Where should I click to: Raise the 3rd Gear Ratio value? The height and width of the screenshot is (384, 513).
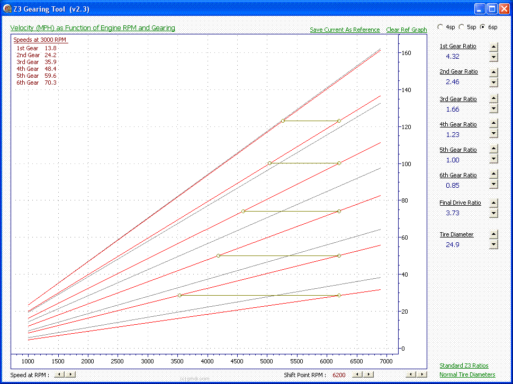click(493, 98)
